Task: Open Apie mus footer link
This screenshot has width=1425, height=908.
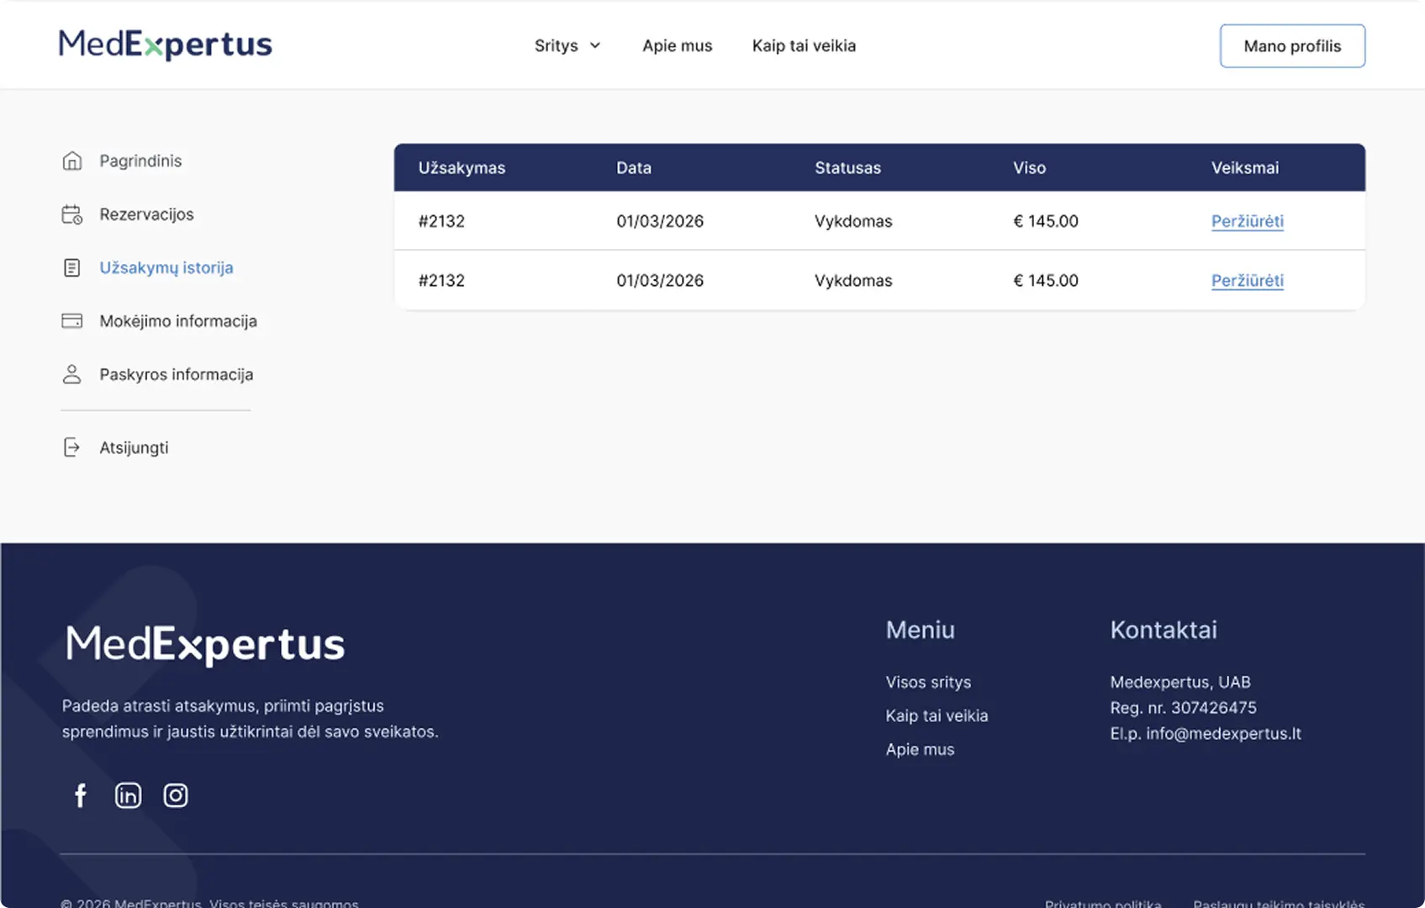Action: 920,749
